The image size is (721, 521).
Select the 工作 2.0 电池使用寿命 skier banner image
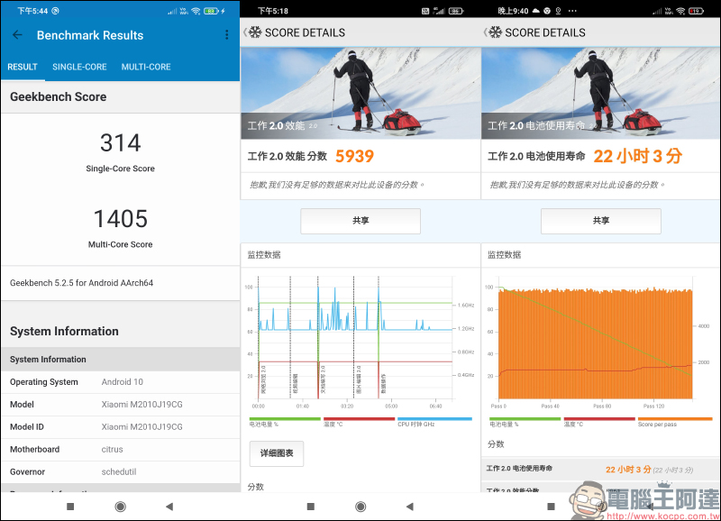click(x=601, y=94)
